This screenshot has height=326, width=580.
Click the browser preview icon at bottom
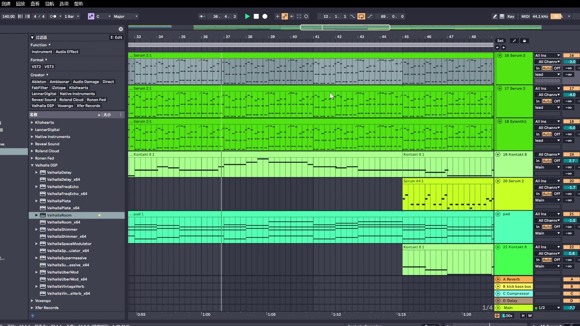tap(33, 316)
